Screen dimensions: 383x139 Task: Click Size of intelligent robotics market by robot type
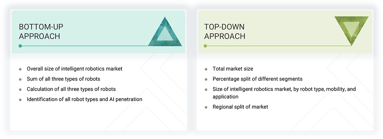284,89
